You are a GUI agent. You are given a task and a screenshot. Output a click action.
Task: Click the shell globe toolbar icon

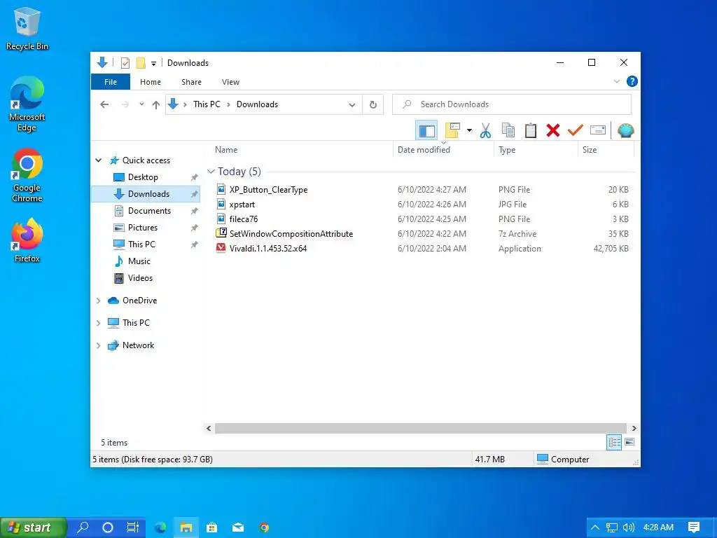(625, 130)
